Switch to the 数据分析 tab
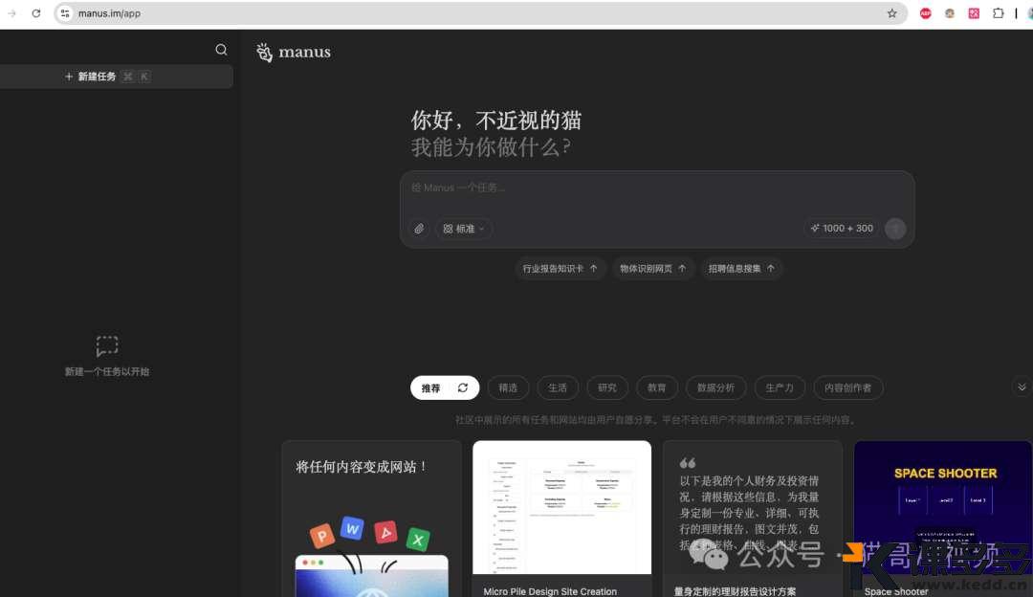The image size is (1033, 597). click(x=715, y=387)
